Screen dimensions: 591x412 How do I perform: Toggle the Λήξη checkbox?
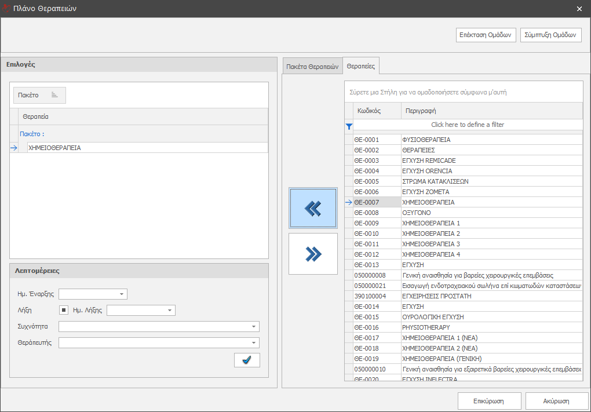(64, 310)
